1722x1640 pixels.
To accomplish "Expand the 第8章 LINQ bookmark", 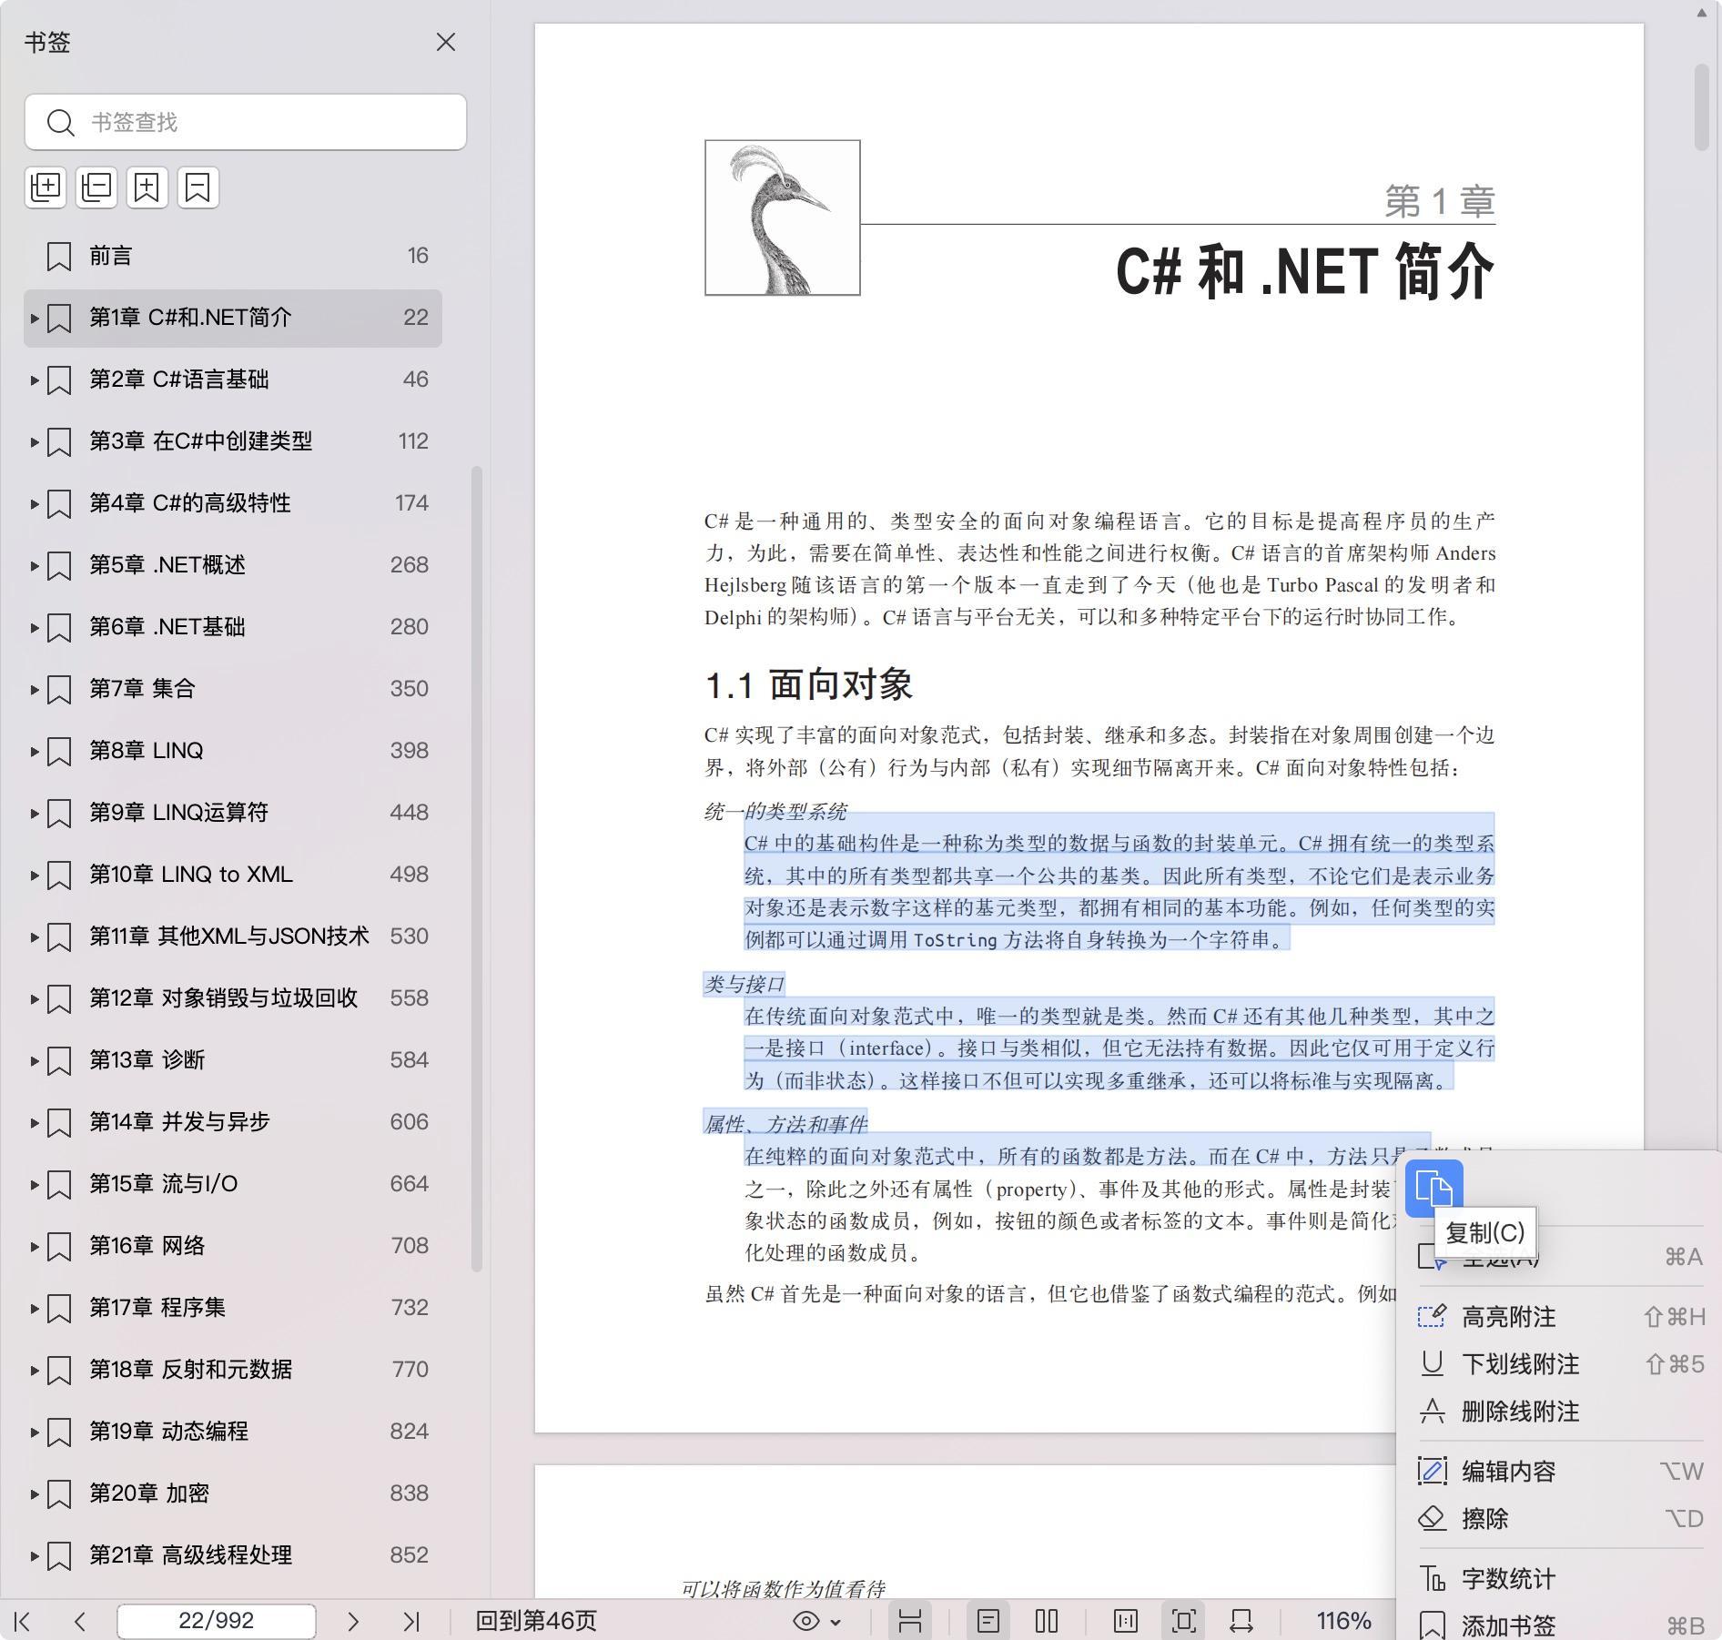I will [35, 751].
